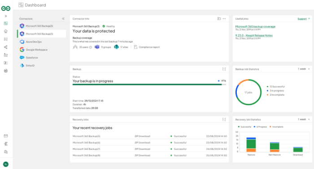
Task: Toggle Successful series in recovery chart legend
Action: pos(244,127)
